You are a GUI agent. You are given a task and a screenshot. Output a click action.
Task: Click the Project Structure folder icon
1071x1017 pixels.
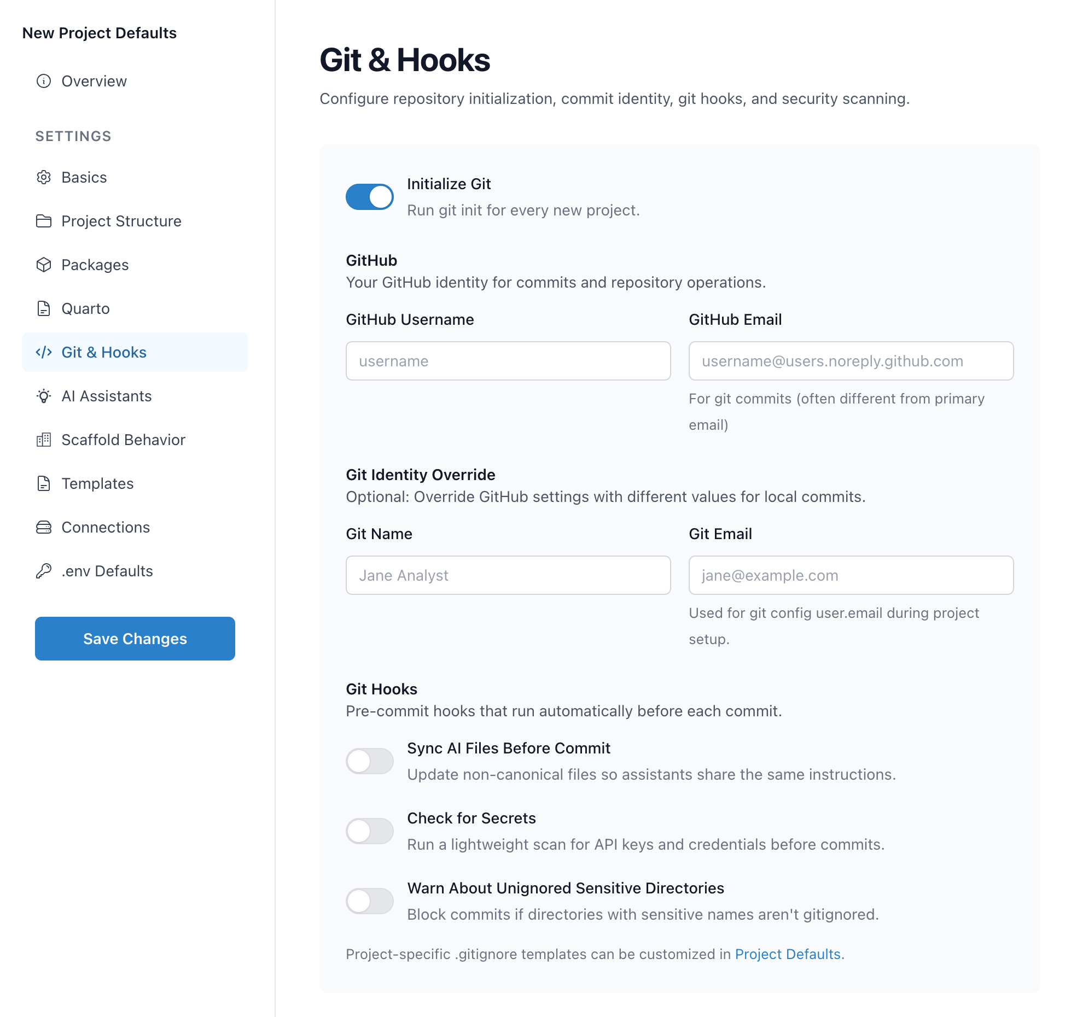click(44, 221)
